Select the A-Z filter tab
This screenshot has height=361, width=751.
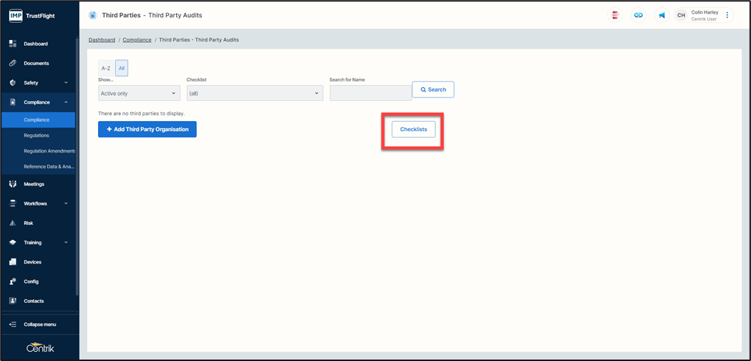(x=106, y=69)
